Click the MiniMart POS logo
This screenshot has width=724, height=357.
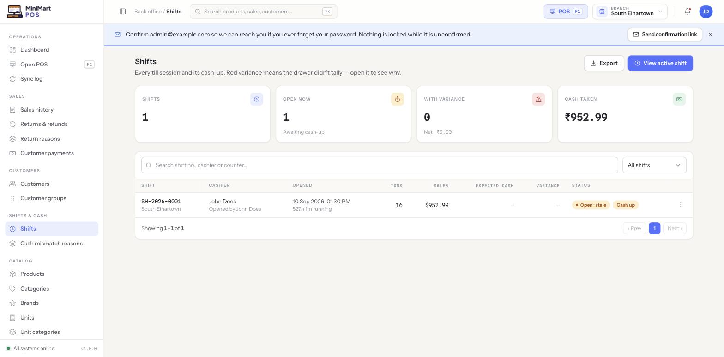[x=30, y=12]
